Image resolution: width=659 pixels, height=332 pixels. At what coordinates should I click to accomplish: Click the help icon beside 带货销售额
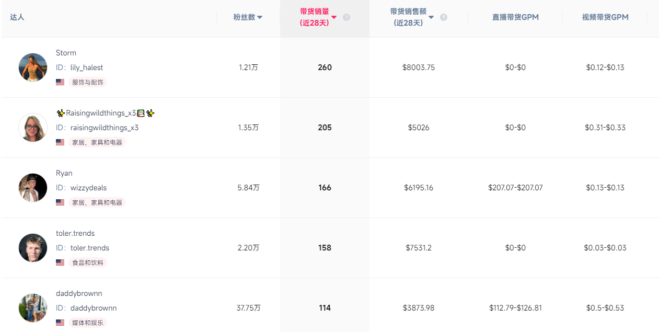coord(444,17)
